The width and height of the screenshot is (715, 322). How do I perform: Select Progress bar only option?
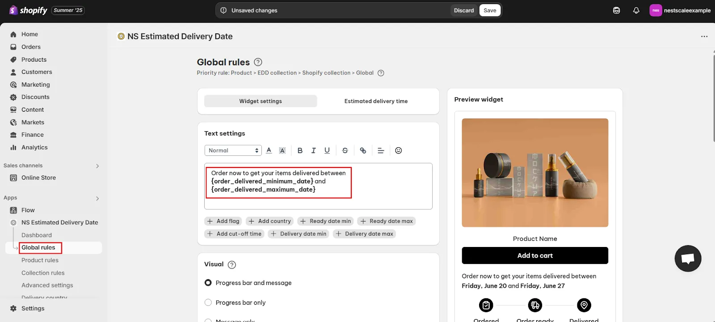pyautogui.click(x=208, y=302)
